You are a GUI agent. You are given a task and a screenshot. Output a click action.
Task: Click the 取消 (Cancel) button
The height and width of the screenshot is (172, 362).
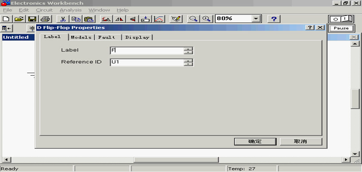coord(300,141)
